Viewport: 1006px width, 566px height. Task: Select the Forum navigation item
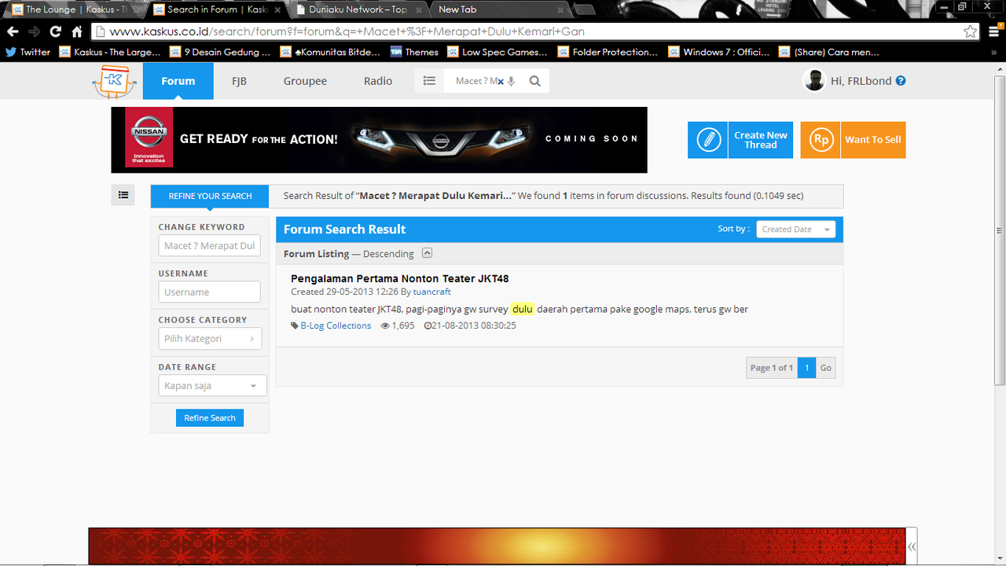[178, 81]
